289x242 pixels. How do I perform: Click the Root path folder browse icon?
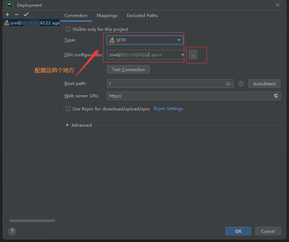pos(228,84)
